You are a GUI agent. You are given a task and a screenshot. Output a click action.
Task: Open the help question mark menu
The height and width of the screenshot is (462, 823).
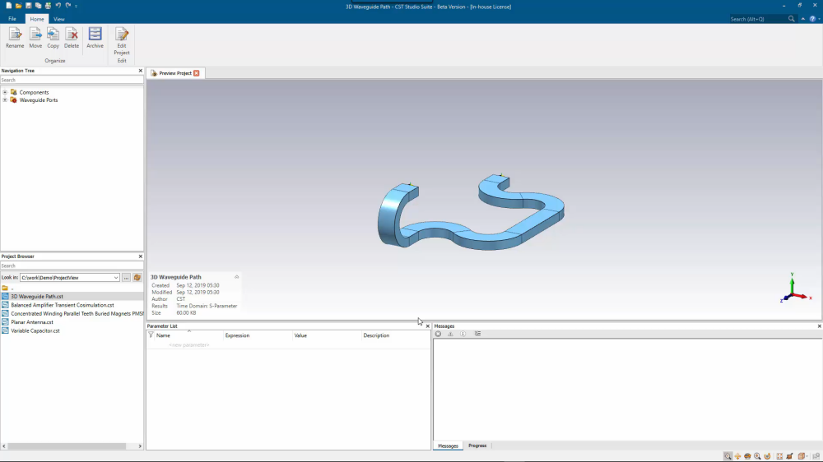(812, 19)
